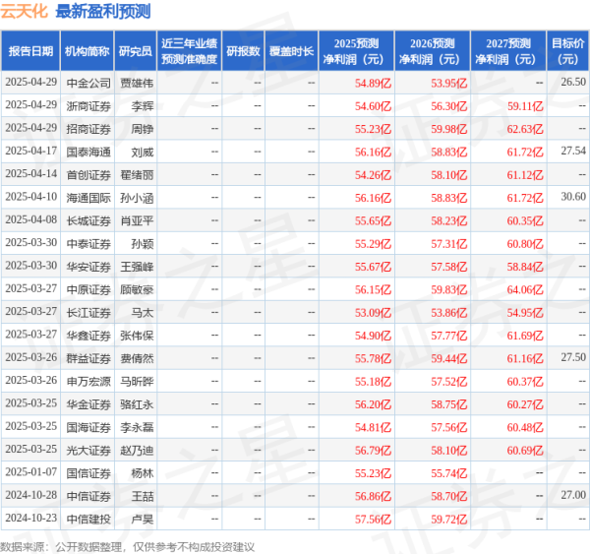Screen dimensions: 590x554
Task: Click the 研报数 column header
Action: [243, 51]
